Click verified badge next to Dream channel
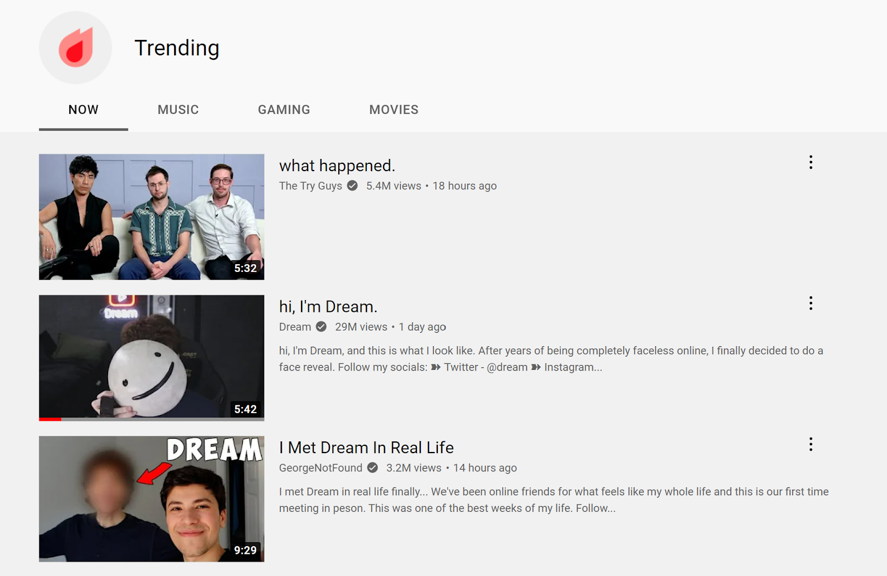Image resolution: width=887 pixels, height=576 pixels. point(321,327)
